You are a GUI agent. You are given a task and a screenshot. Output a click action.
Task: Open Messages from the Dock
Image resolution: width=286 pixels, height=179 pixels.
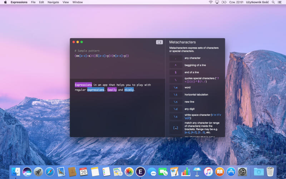[x=152, y=172]
